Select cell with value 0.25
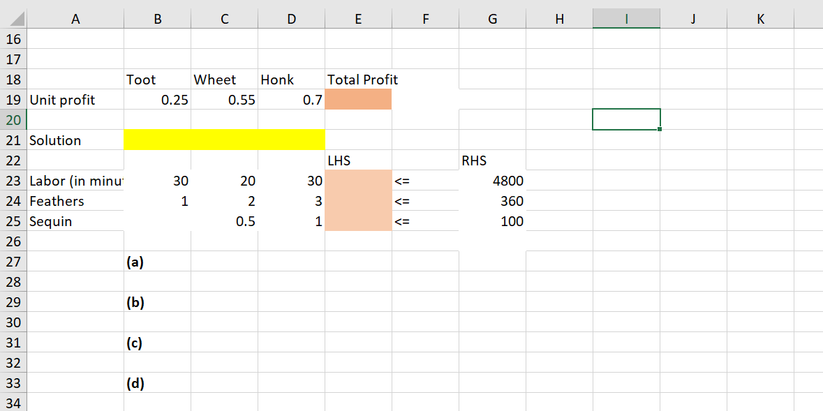The width and height of the screenshot is (823, 411). click(158, 100)
